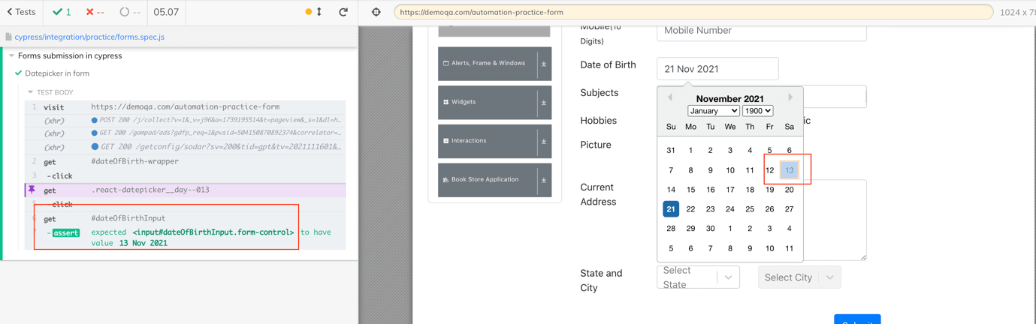Go back to Tests list
This screenshot has width=1036, height=324.
pyautogui.click(x=21, y=12)
